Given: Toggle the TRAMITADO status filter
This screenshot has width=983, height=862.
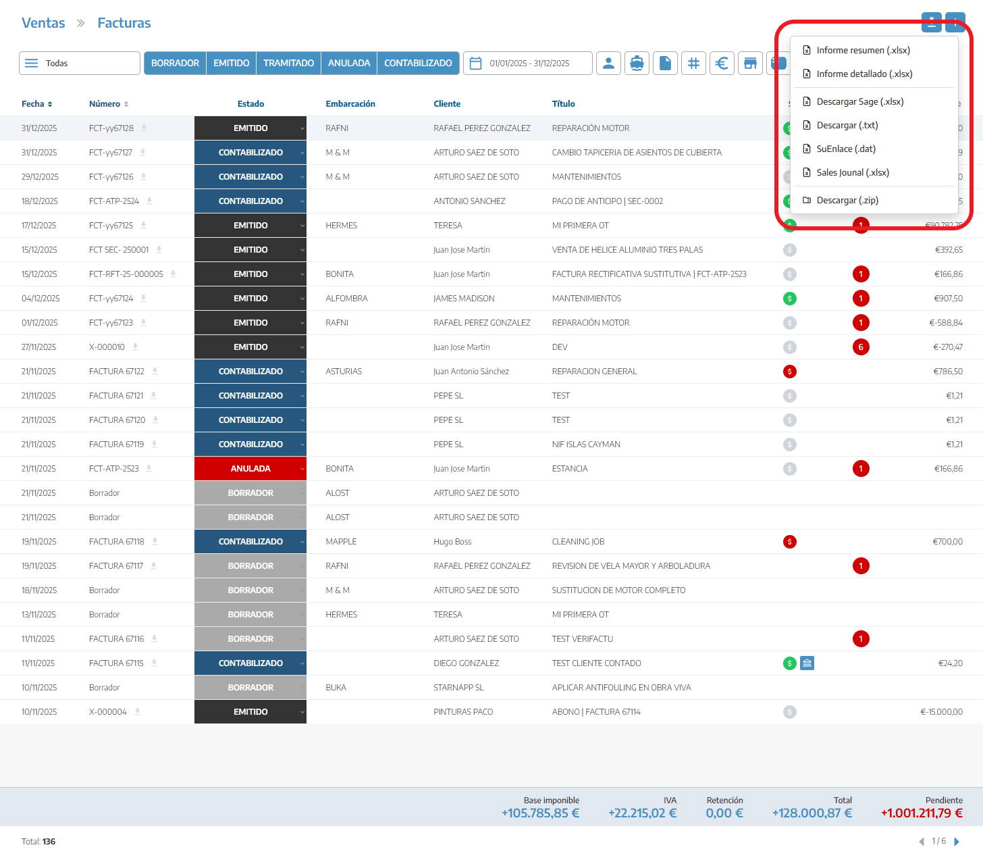Looking at the screenshot, I should point(288,64).
